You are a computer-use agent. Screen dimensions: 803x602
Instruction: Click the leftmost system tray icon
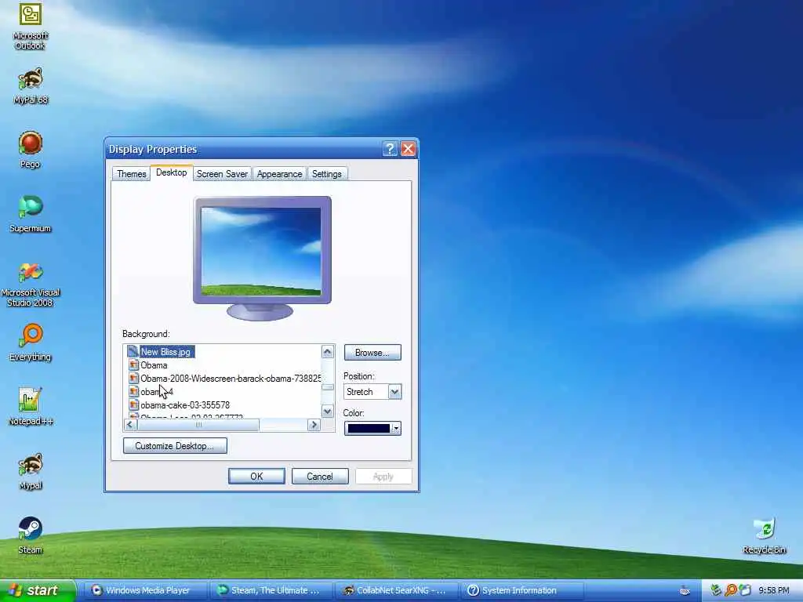tap(716, 590)
